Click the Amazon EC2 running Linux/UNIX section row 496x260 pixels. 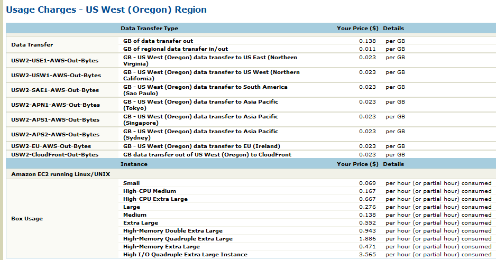pyautogui.click(x=60, y=174)
